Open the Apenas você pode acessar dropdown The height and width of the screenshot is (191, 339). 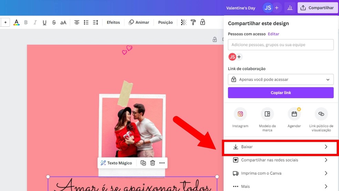[281, 79]
